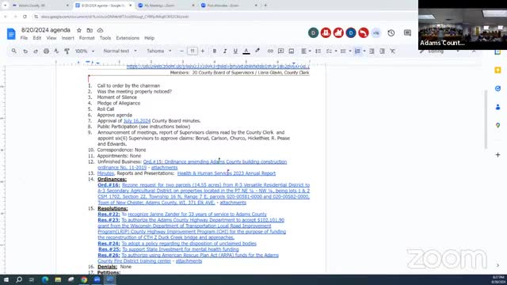Toggle underline formatting
Image resolution: width=507 pixels, height=285 pixels.
(x=235, y=51)
